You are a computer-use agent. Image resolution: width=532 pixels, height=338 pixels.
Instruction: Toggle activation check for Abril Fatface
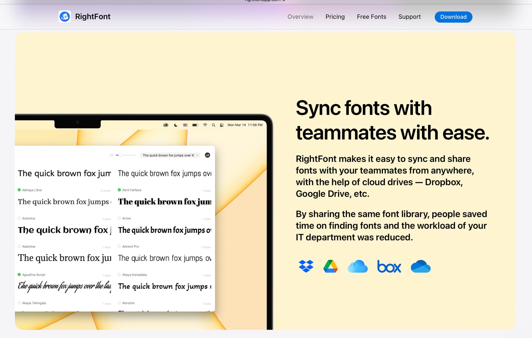119,190
